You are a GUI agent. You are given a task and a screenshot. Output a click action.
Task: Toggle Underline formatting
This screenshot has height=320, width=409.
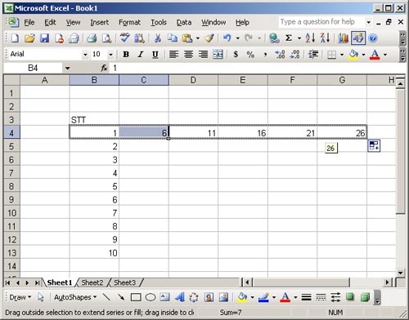tap(155, 55)
